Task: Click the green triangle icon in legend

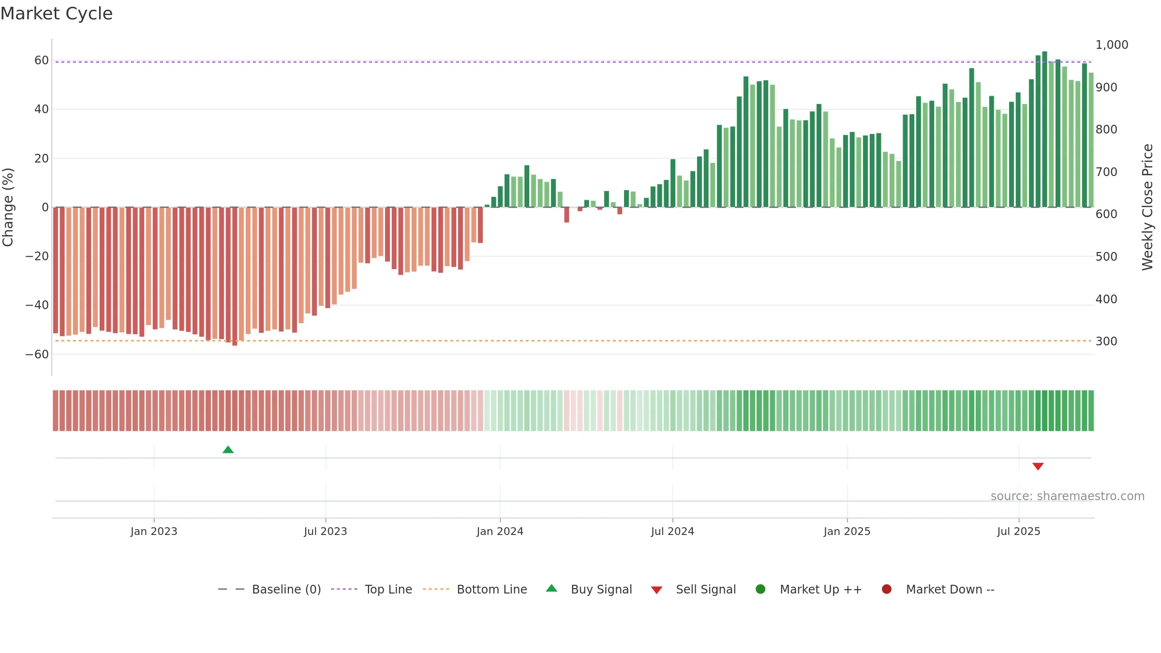Action: coord(551,589)
